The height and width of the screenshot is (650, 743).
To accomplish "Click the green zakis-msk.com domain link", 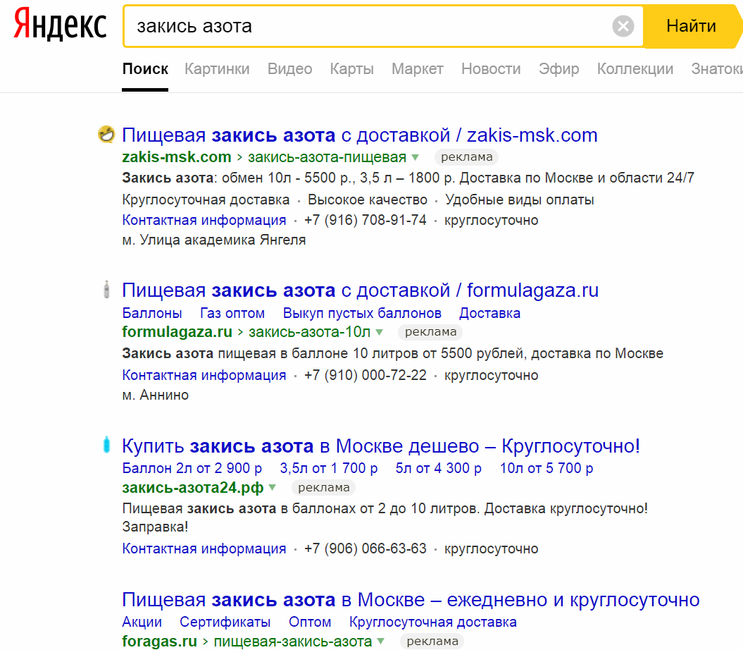I will pos(177,157).
